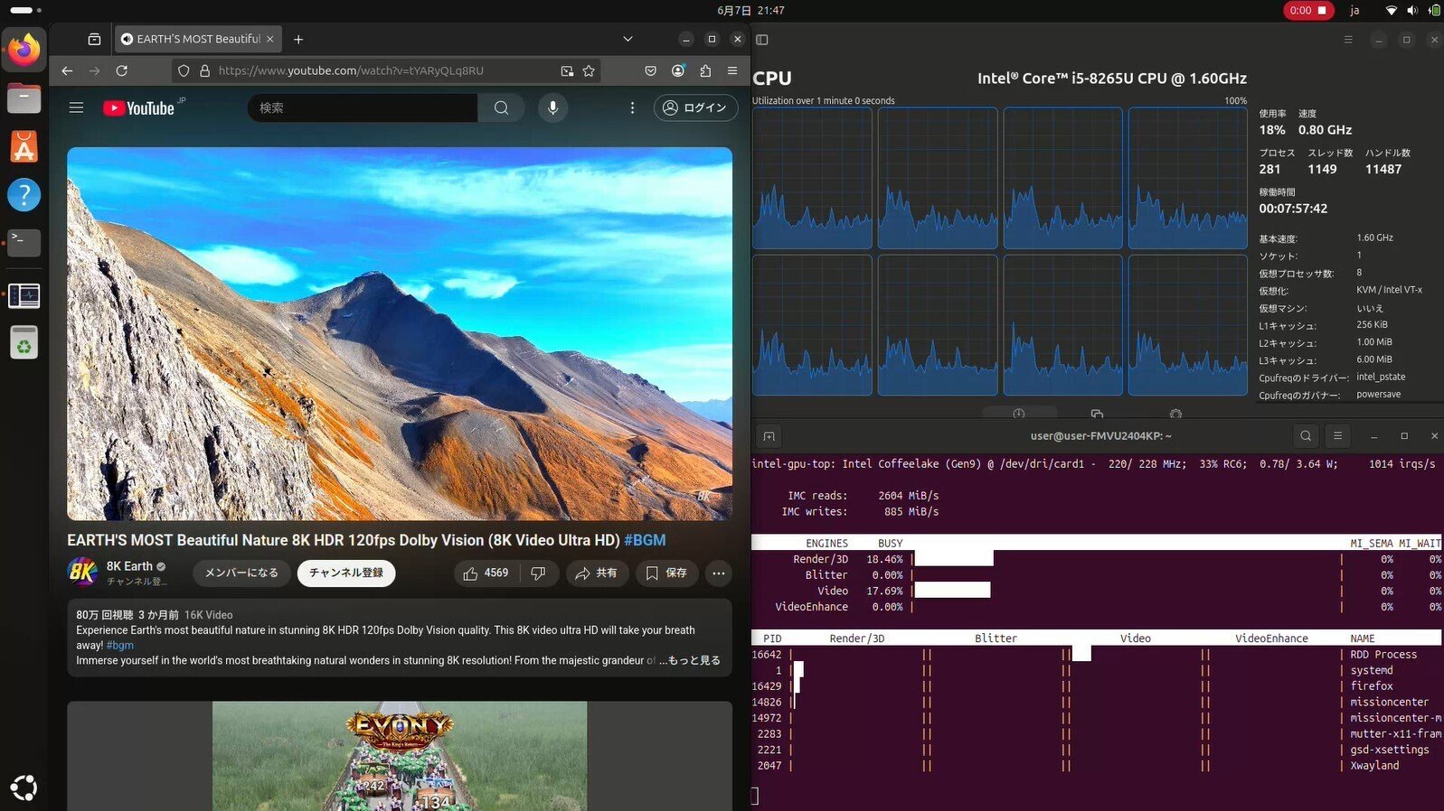This screenshot has height=811, width=1444.
Task: Select the EARTH'S MOST Beautiful browser tab
Action: [x=198, y=39]
